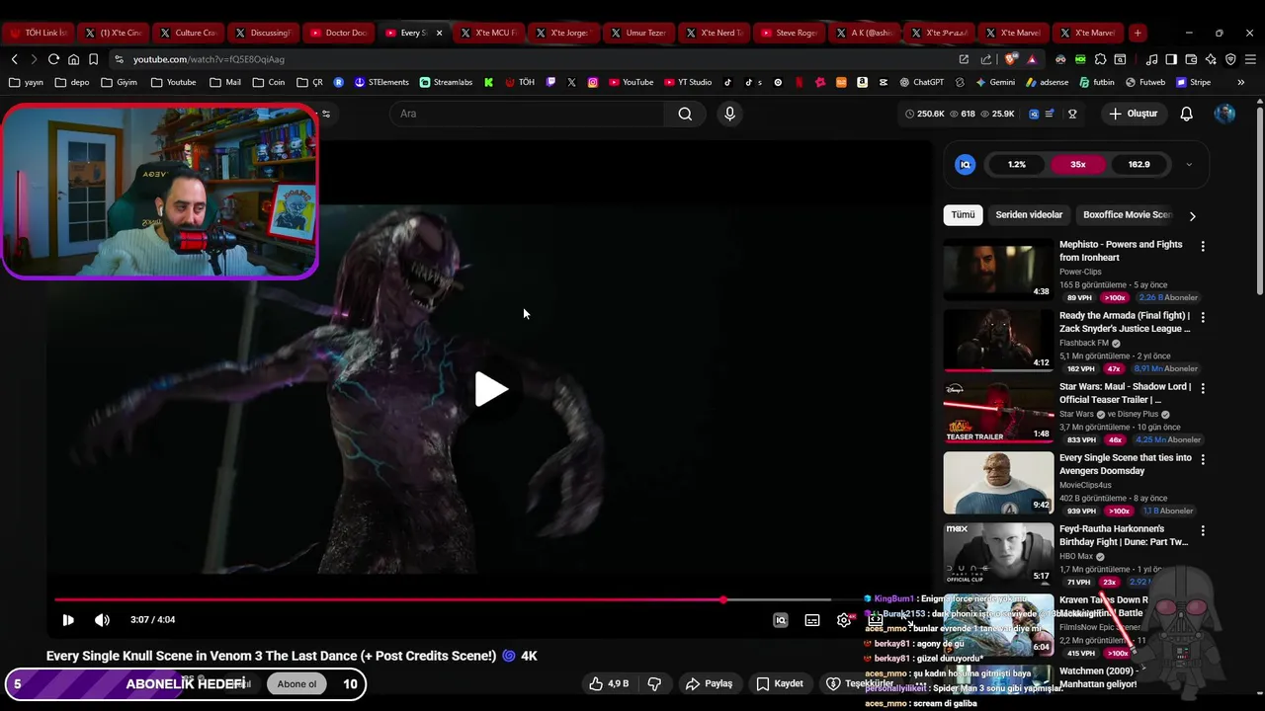Open options for Star Wars Maul trailer
This screenshot has height=711, width=1265.
click(x=1203, y=388)
